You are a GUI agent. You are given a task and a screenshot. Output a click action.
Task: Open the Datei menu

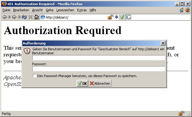coord(6,10)
